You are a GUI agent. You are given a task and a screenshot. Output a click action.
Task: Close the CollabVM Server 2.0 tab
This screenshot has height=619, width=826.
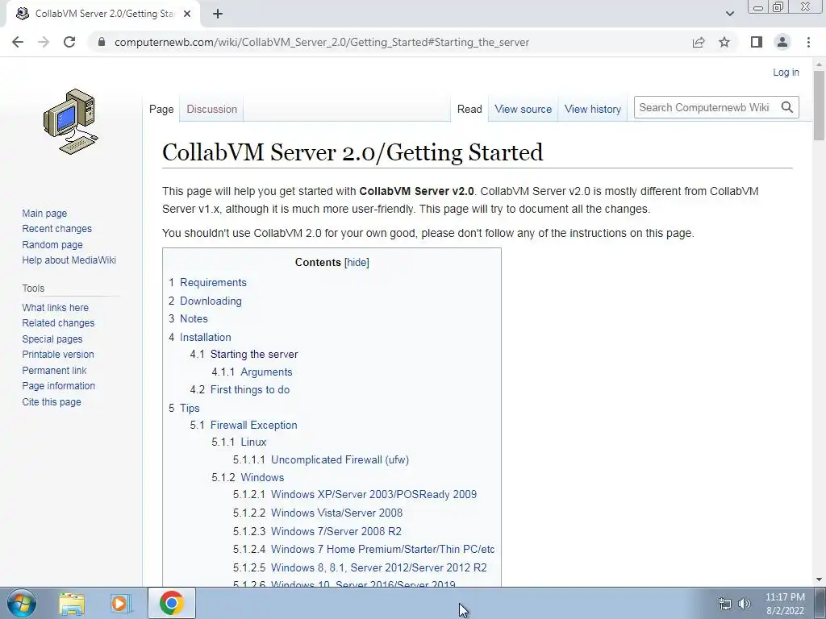pos(187,14)
